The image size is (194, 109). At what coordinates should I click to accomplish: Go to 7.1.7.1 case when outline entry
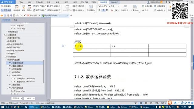(18, 91)
